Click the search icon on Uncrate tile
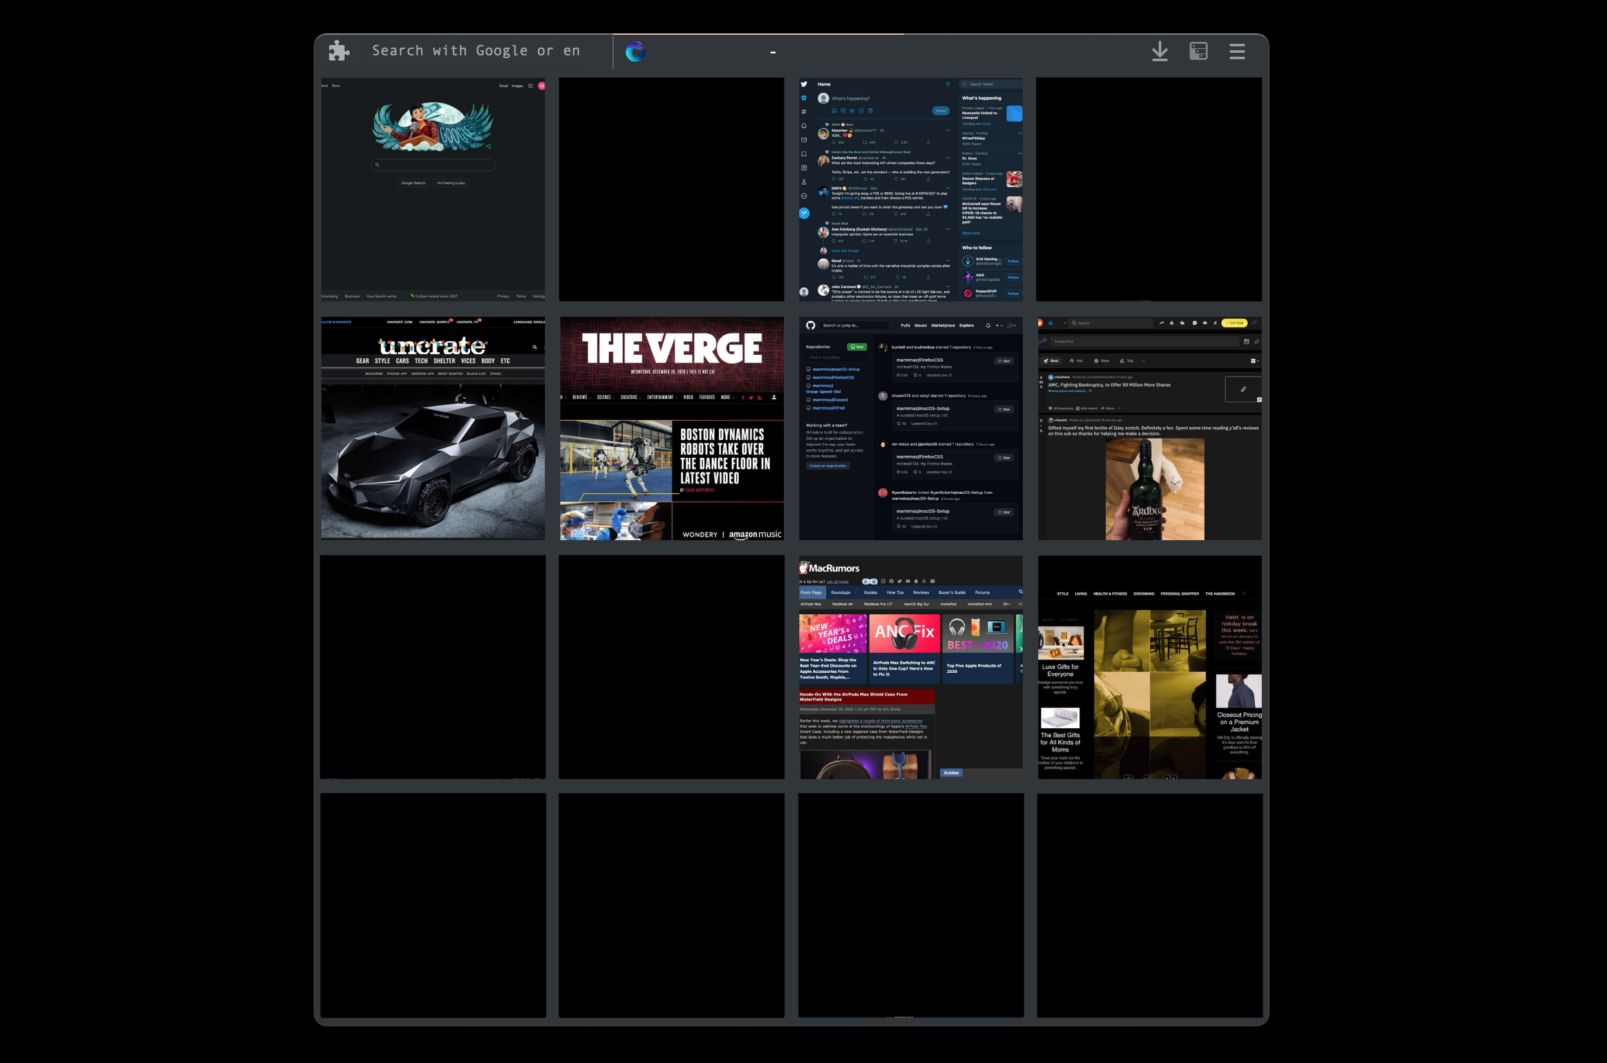 click(x=535, y=347)
